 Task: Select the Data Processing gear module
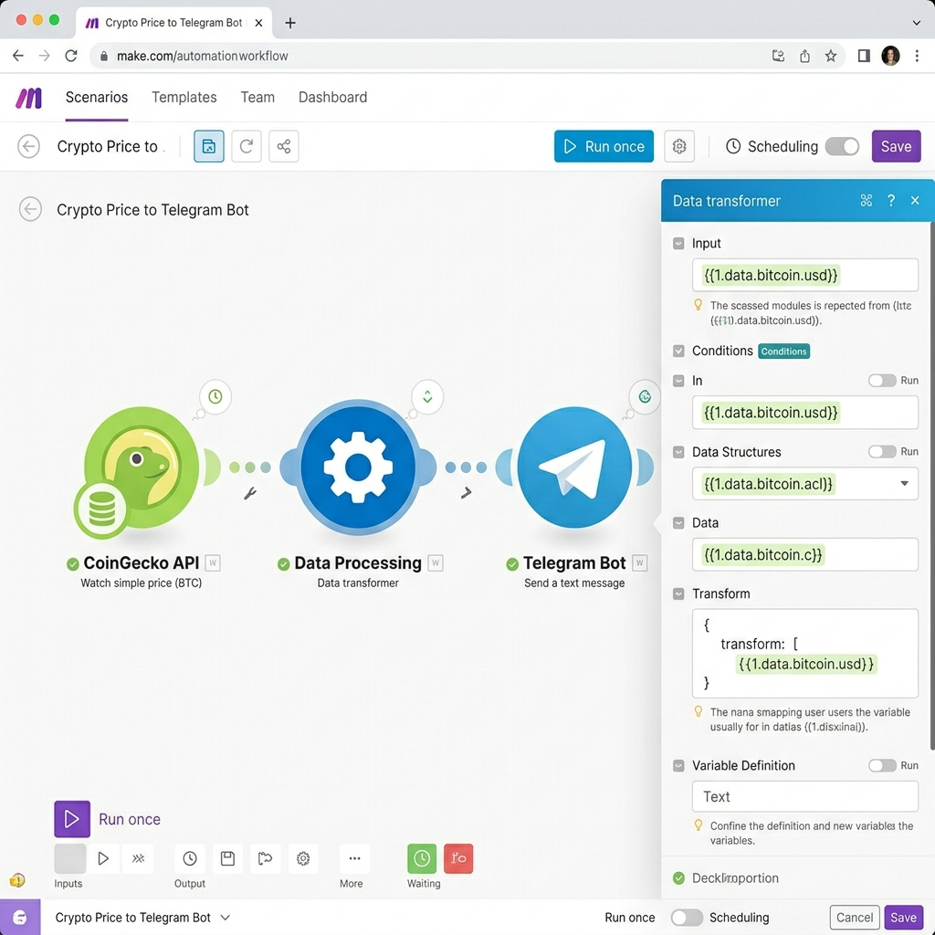358,467
